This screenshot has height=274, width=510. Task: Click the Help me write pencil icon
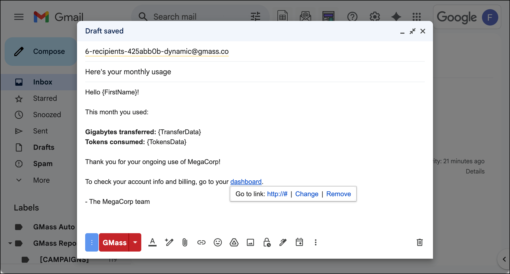click(x=169, y=242)
